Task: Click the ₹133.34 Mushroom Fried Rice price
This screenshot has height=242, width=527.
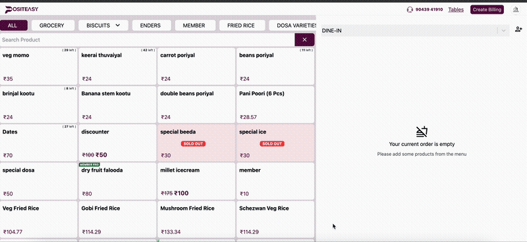Action: click(171, 232)
